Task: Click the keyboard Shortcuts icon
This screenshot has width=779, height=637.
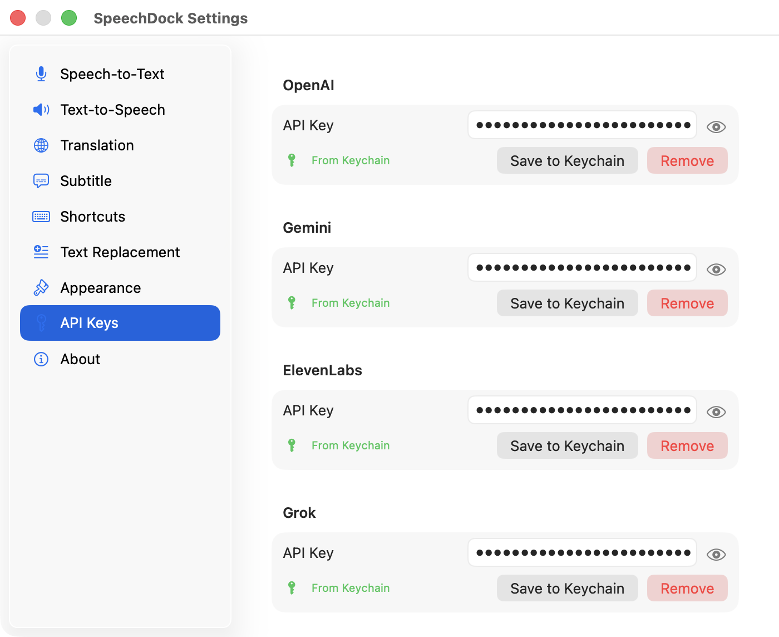Action: [x=40, y=217]
